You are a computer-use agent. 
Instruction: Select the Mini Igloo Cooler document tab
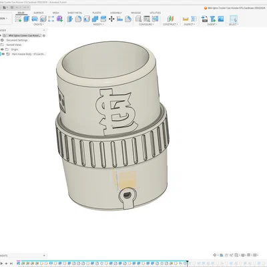click(x=235, y=8)
